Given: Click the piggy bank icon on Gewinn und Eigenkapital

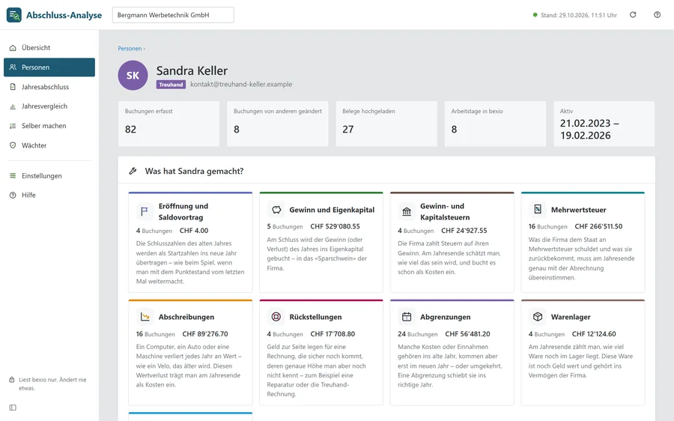Looking at the screenshot, I should [276, 210].
